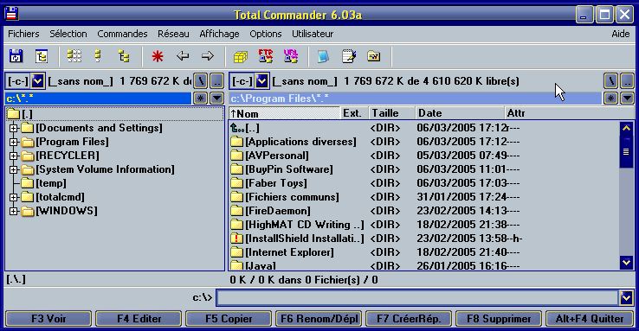Image resolution: width=639 pixels, height=331 pixels.
Task: Click the URL new FTP connection icon
Action: [x=291, y=56]
